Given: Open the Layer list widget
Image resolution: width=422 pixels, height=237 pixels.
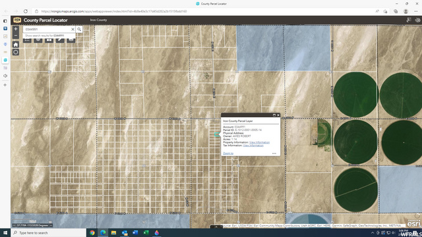Looking at the screenshot, I should point(38,40).
